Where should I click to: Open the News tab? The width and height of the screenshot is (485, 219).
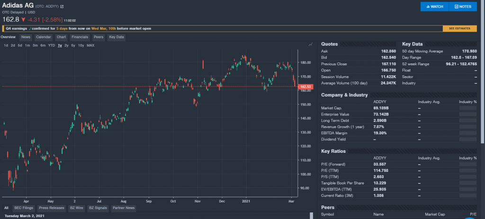pos(26,37)
